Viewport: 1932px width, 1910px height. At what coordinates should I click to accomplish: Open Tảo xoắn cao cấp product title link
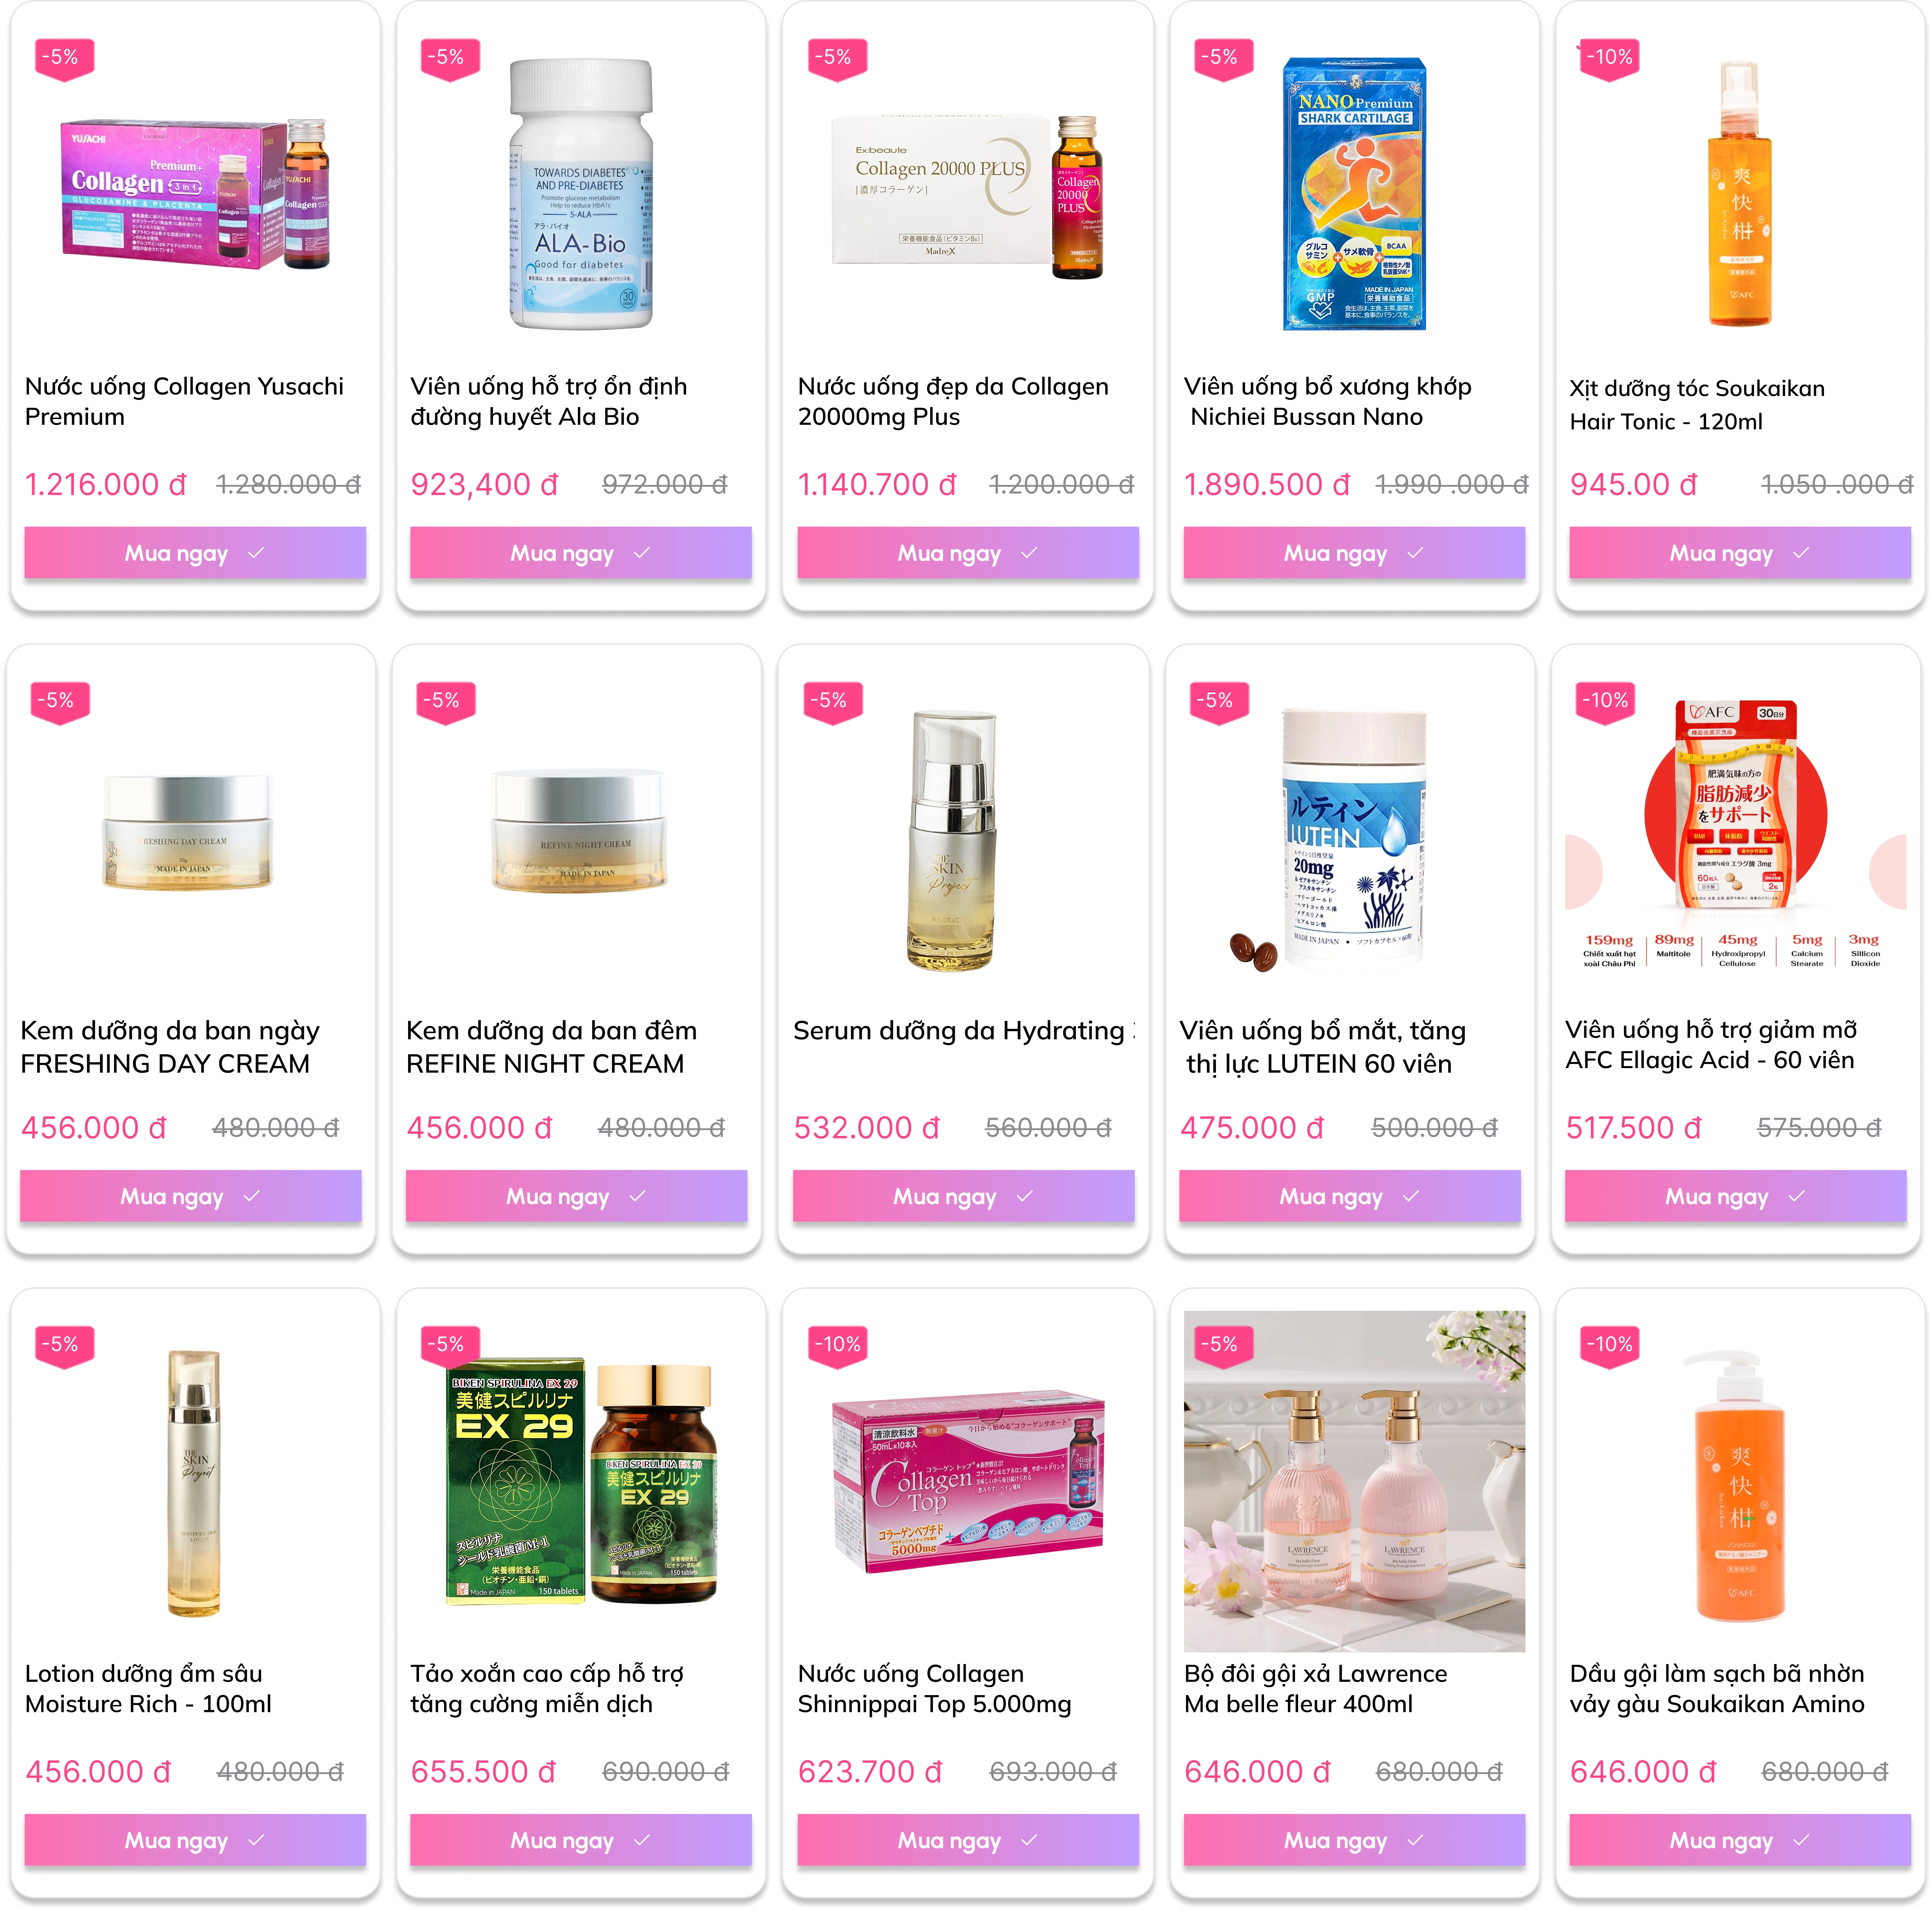coord(547,1689)
